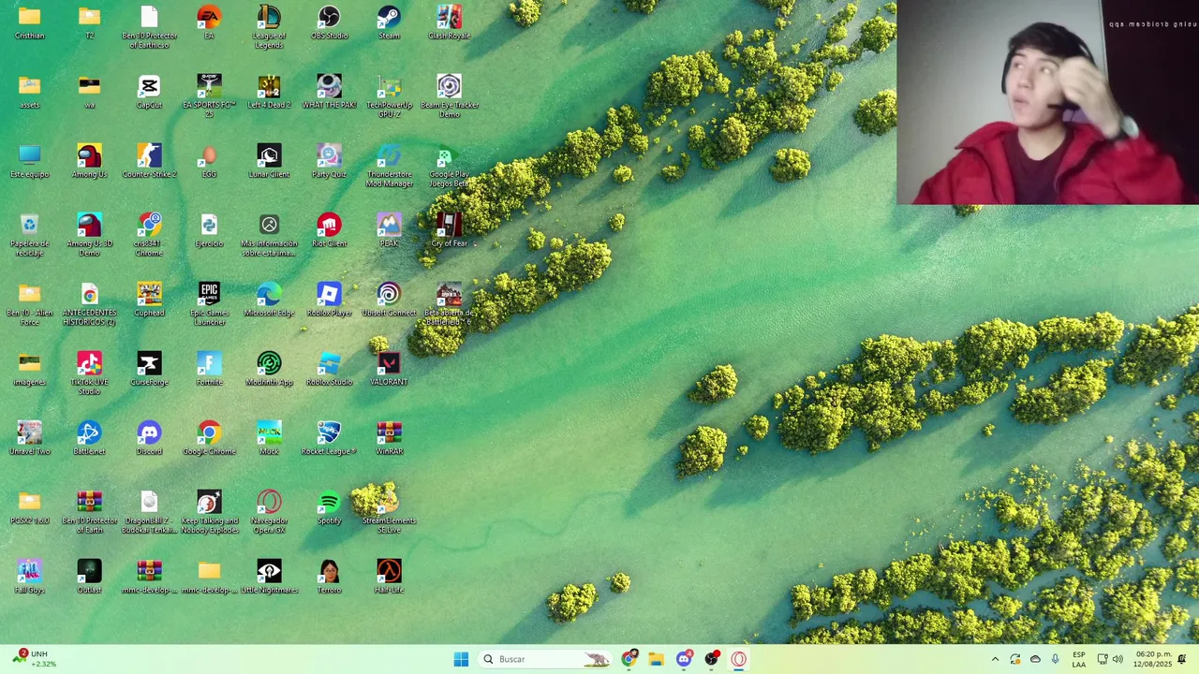Open the volume control in tray
Viewport: 1199px width, 674px height.
tap(1118, 659)
